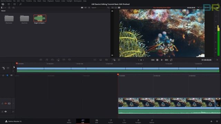Click the Append to end icon
221x124 pixels.
pos(47,60)
